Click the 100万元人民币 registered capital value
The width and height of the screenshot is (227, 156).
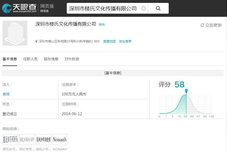coord(74,94)
